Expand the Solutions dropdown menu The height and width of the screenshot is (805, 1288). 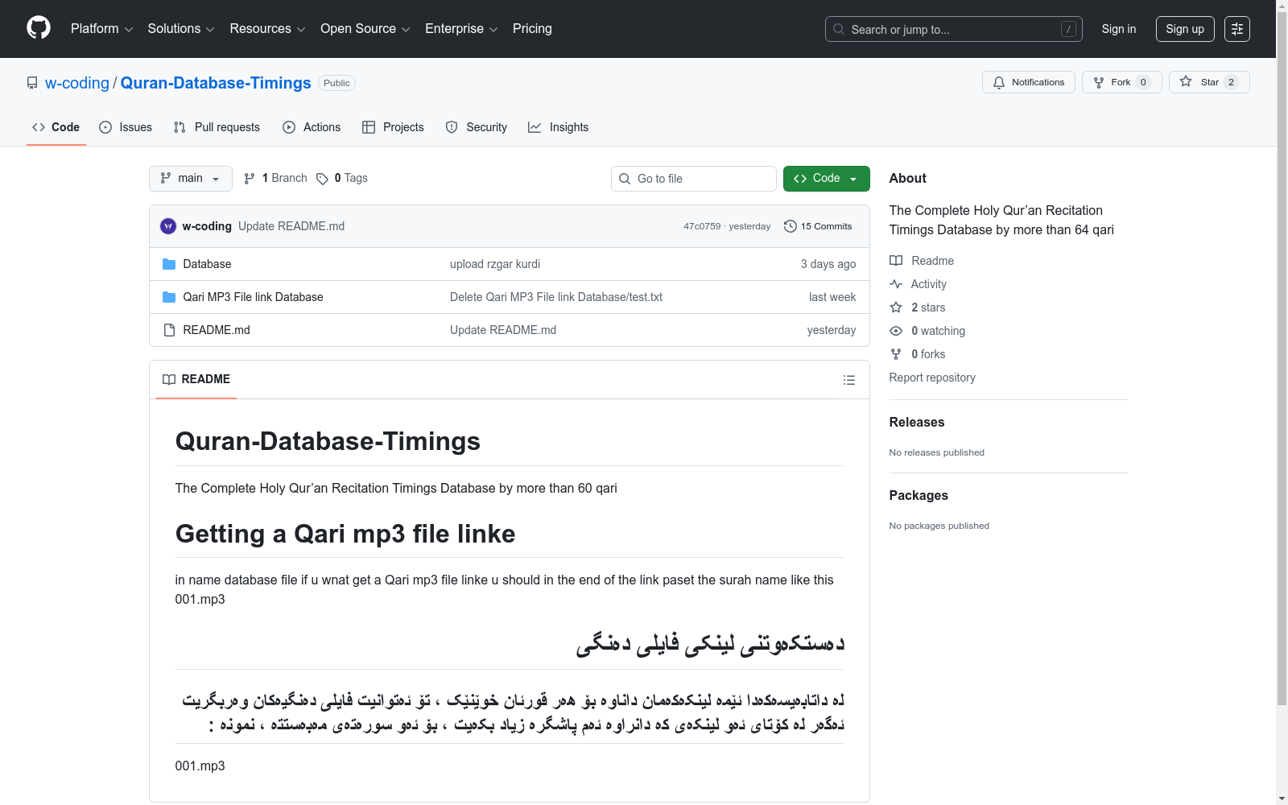tap(181, 29)
